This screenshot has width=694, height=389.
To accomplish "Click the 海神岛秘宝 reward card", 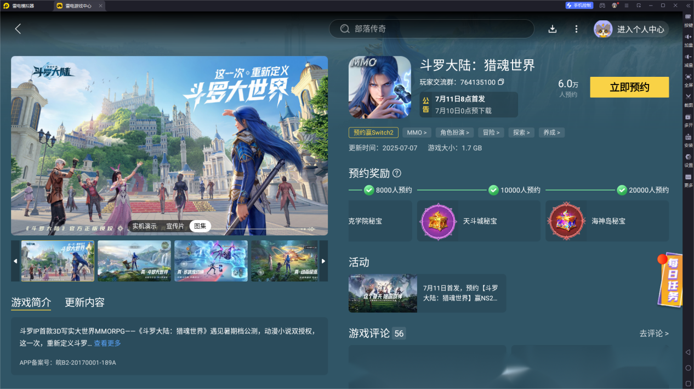I will pyautogui.click(x=607, y=221).
